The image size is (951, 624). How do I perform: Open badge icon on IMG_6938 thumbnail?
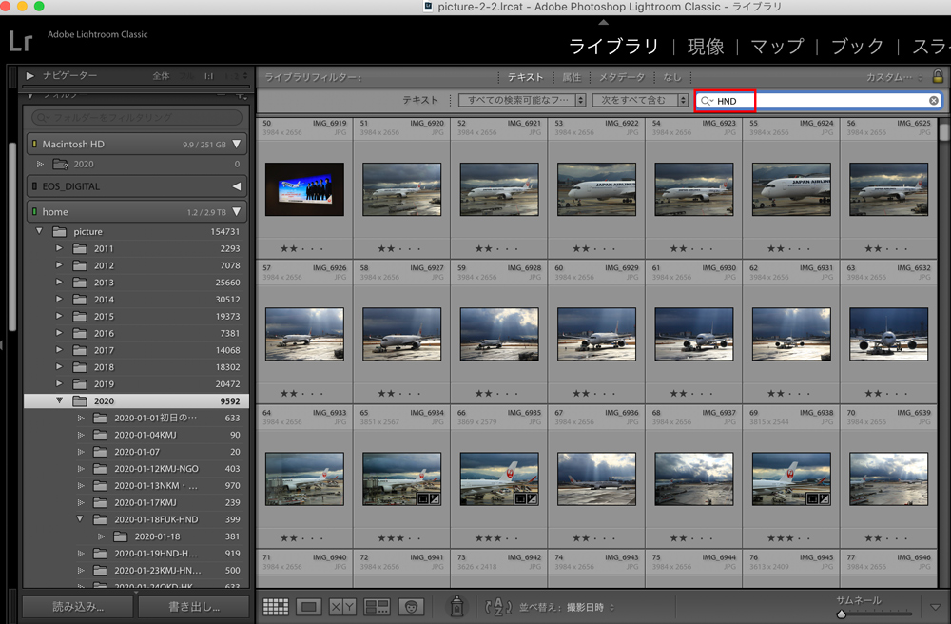818,499
